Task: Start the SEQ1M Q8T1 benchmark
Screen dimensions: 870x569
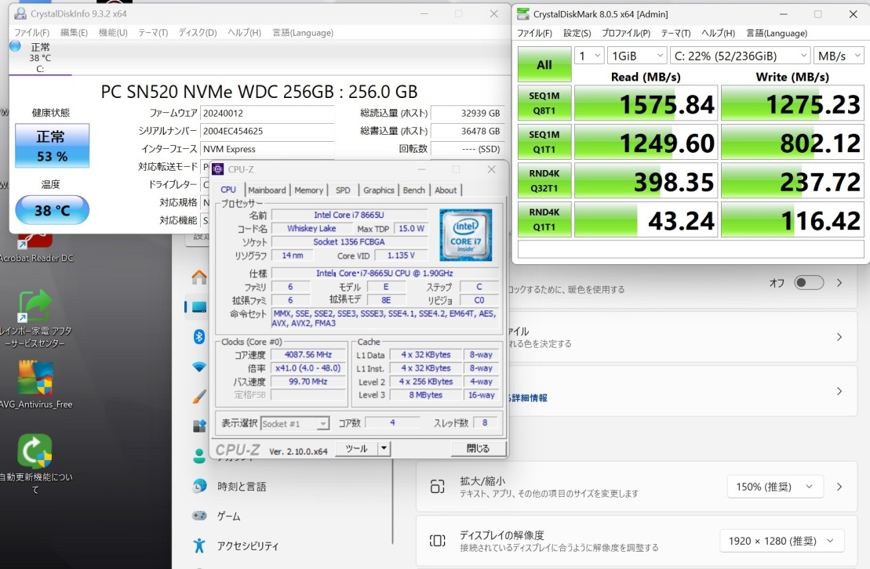Action: click(x=544, y=103)
